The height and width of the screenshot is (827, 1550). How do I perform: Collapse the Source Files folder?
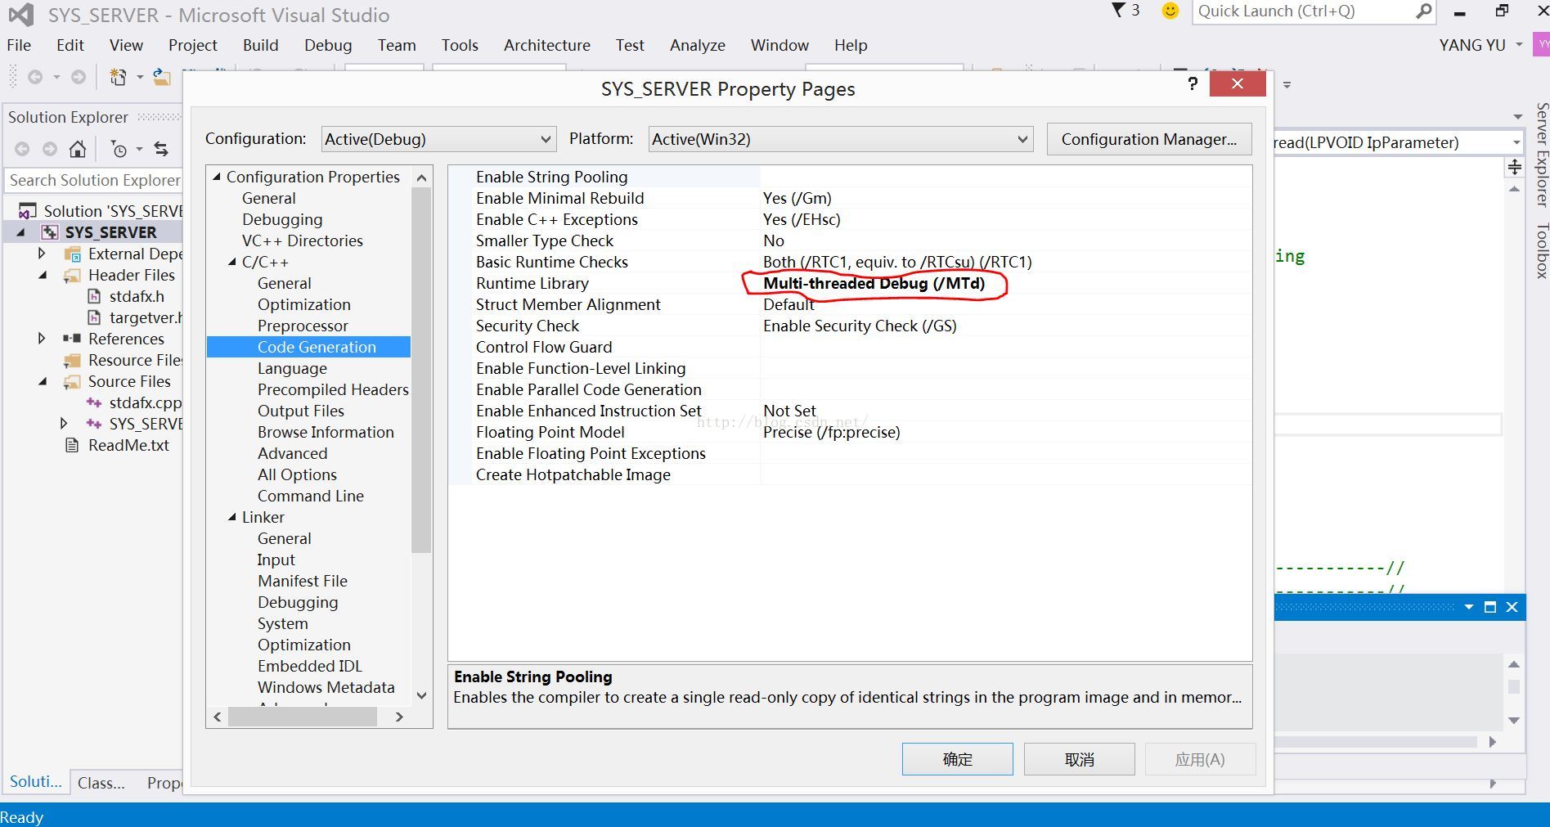click(43, 382)
